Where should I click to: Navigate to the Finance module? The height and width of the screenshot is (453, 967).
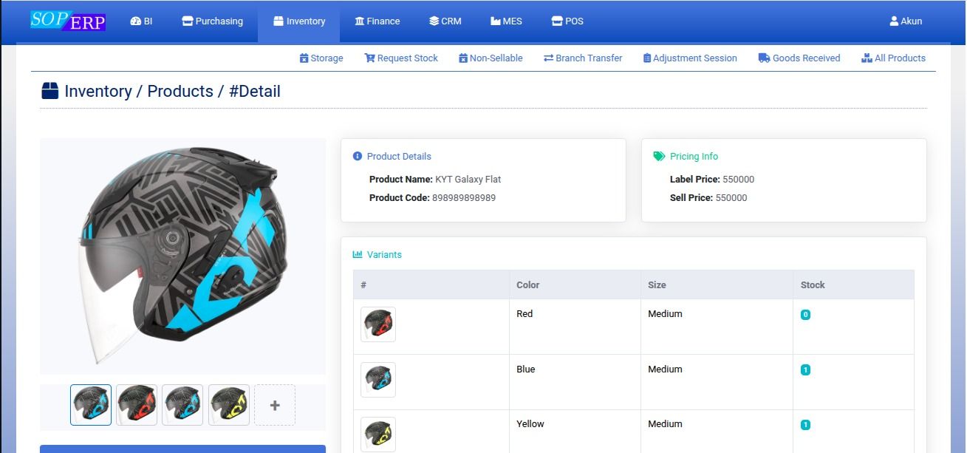coord(377,21)
